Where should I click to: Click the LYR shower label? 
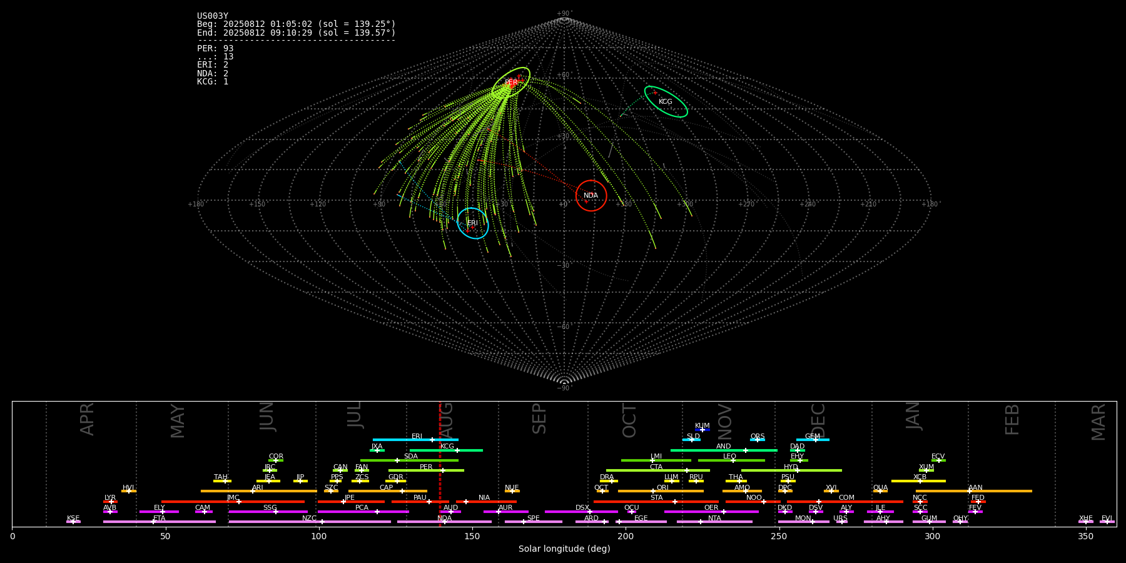click(110, 498)
